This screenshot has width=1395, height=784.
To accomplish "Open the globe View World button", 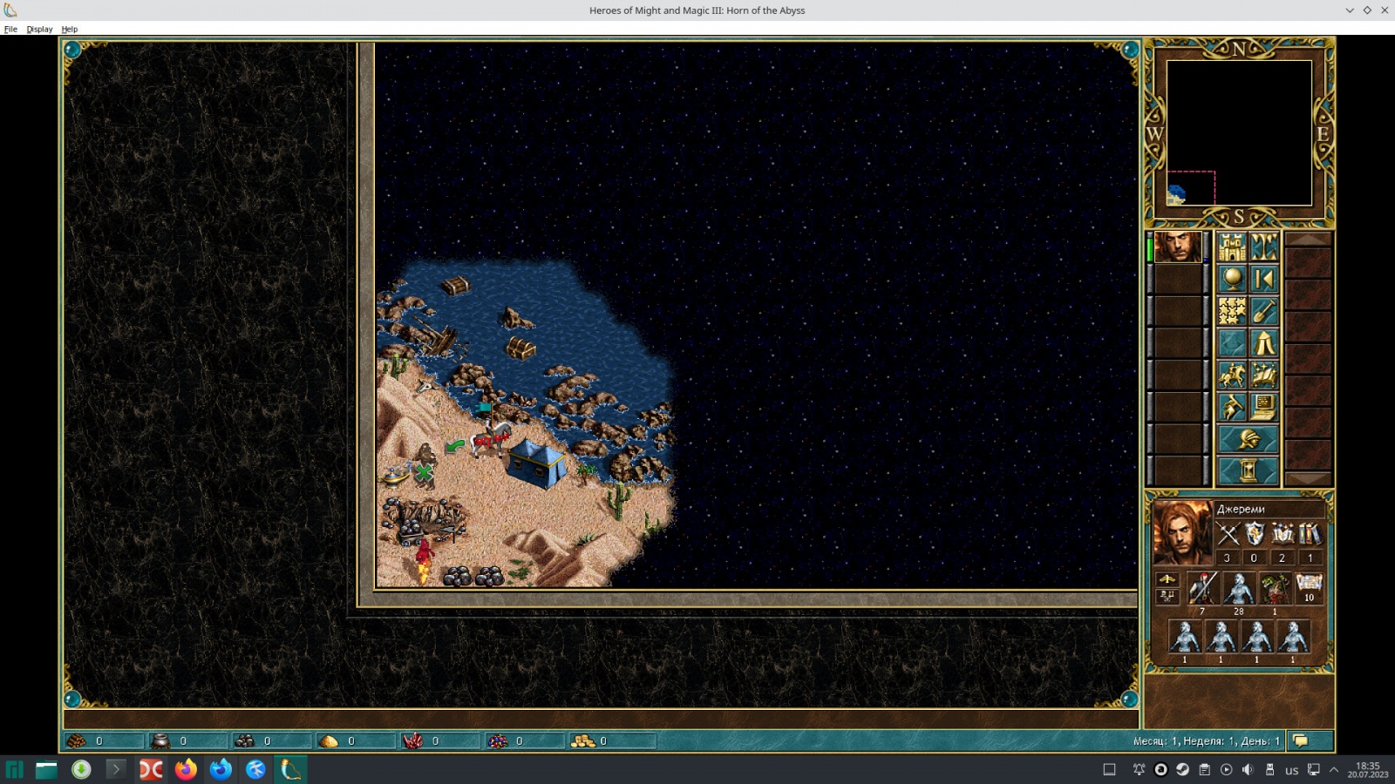I will (x=1232, y=279).
